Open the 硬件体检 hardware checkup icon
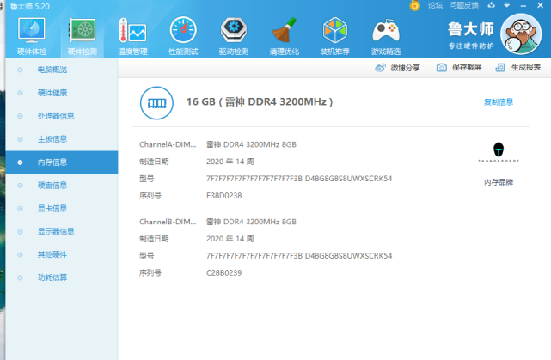Screen dimensions: 551x360 coord(32,37)
